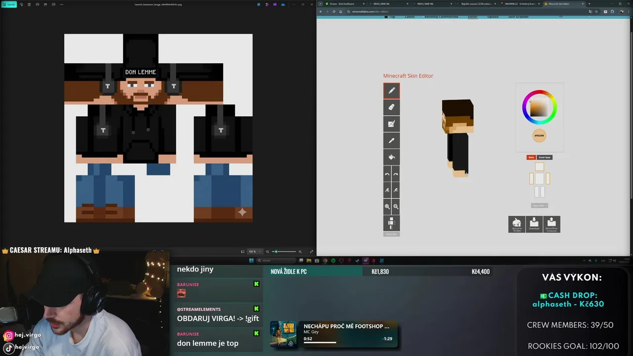This screenshot has width=633, height=356.
Task: Click the skin texture image in viewer
Action: coord(158,128)
